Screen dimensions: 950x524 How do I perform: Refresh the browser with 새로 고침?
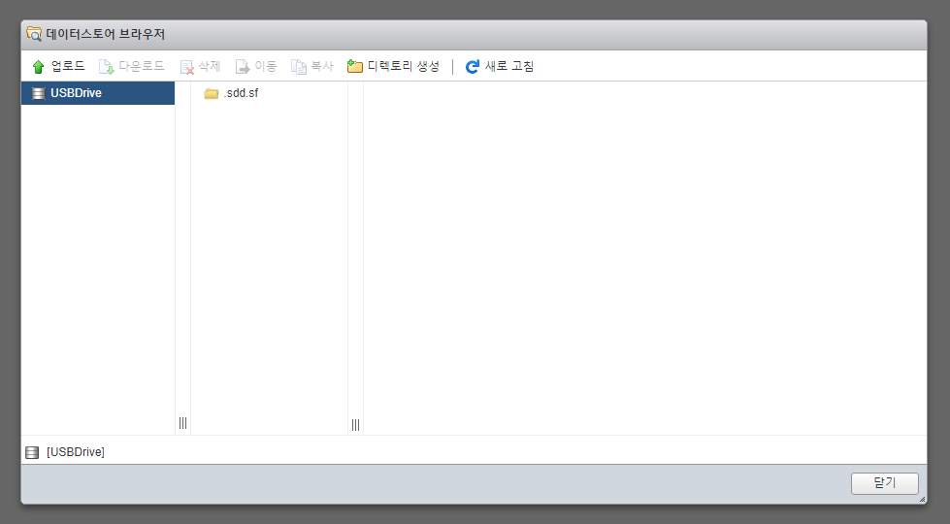(x=500, y=66)
